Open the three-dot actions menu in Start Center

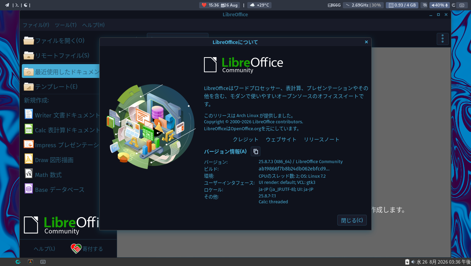[x=443, y=39]
